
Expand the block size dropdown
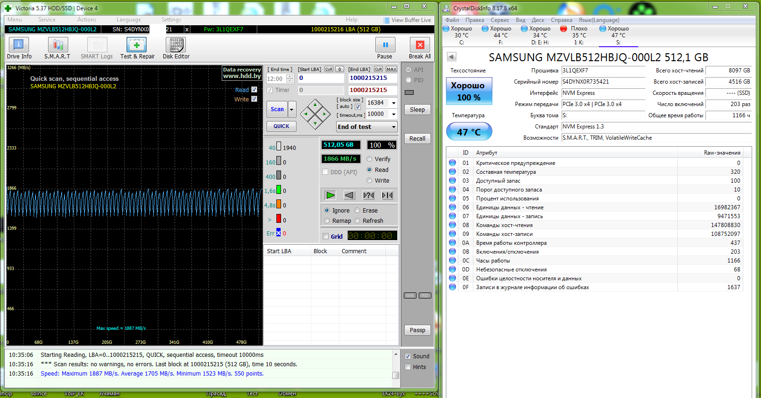coord(394,103)
